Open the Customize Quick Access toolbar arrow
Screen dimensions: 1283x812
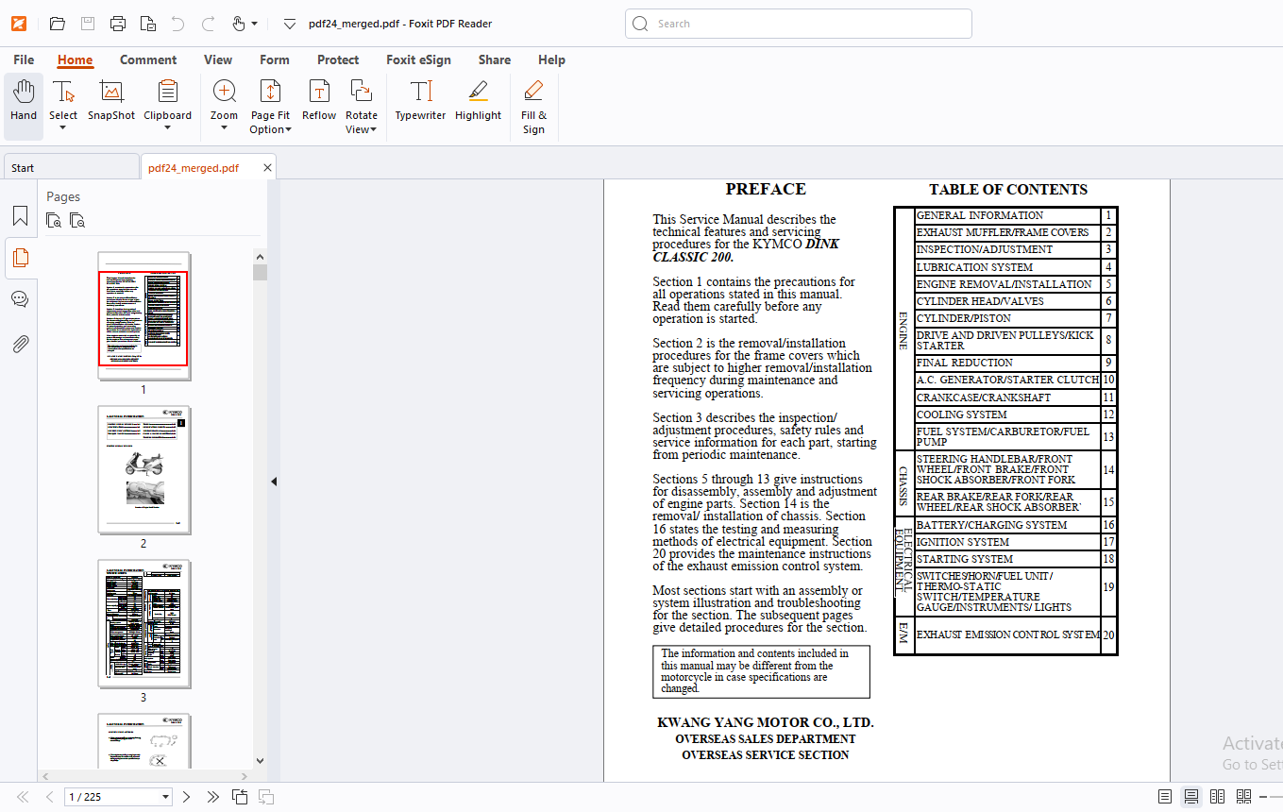click(290, 24)
